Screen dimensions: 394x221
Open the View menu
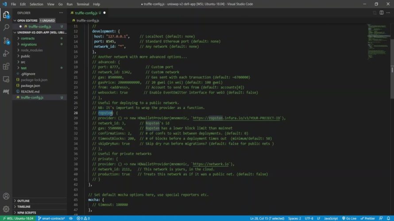pos(50,4)
